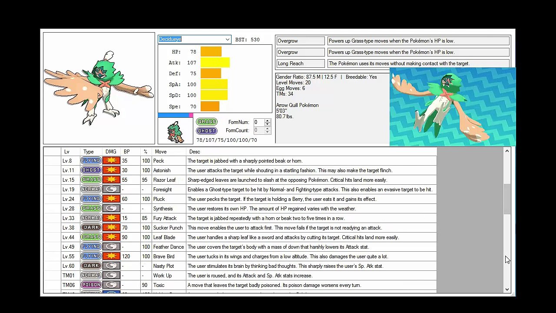Select the Flying type badge in Brave Bird row

click(91, 256)
